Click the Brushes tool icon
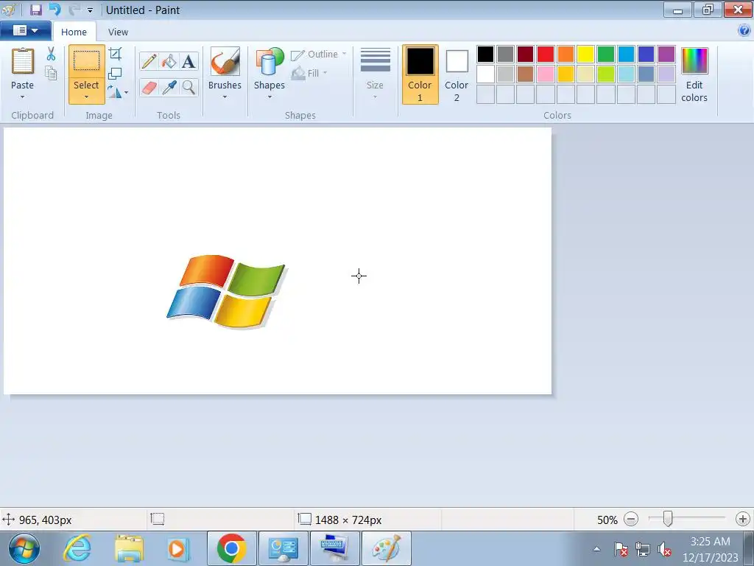 click(225, 61)
